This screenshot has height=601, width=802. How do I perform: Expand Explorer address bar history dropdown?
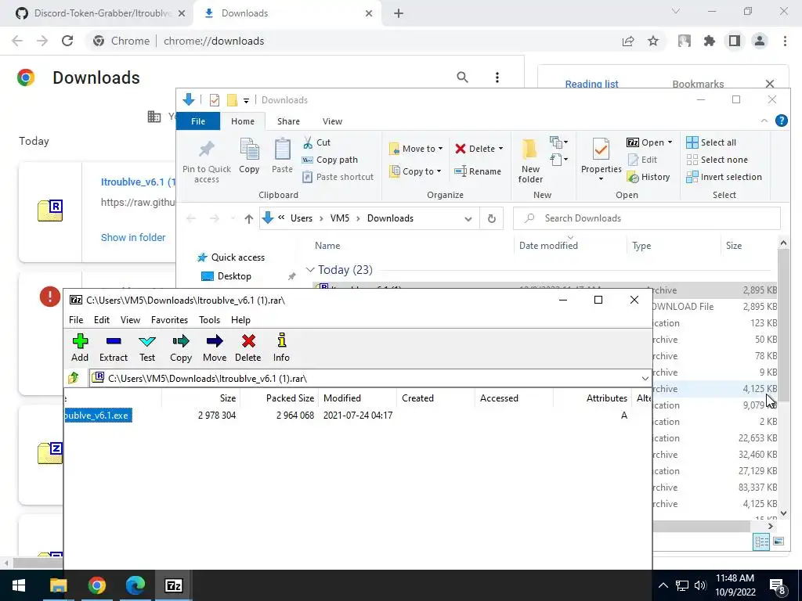coord(468,219)
